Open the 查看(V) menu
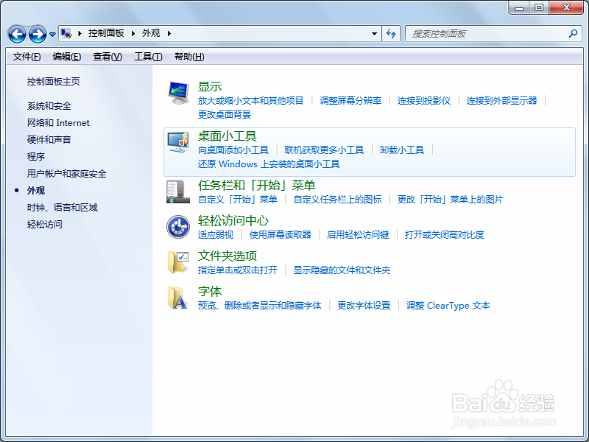 [x=107, y=57]
